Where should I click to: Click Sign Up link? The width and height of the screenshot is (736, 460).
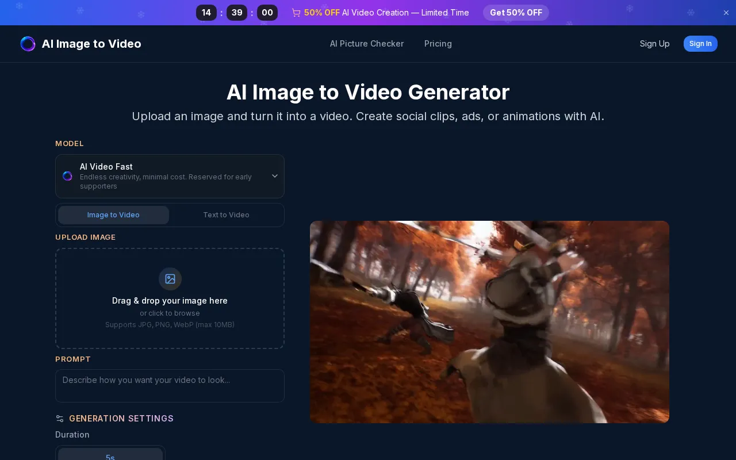click(x=654, y=44)
